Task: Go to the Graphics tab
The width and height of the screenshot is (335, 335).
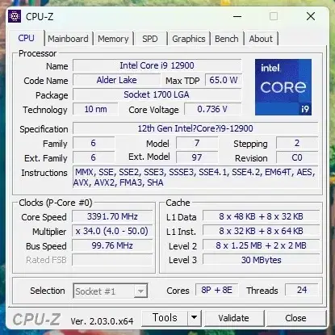Action: [189, 39]
